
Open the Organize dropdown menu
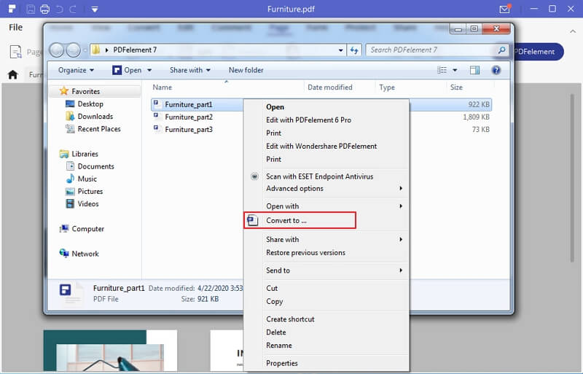[77, 70]
